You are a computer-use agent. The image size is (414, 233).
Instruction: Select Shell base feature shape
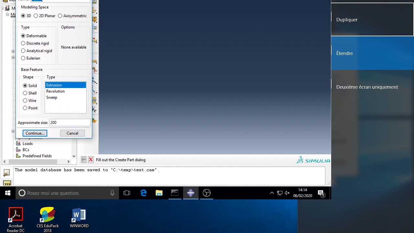(30, 93)
